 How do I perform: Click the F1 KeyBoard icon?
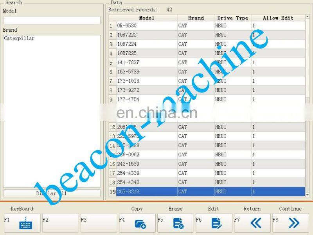[25, 223]
